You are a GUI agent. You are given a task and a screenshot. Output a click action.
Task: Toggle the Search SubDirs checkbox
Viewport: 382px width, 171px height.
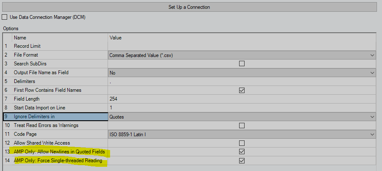pyautogui.click(x=241, y=64)
